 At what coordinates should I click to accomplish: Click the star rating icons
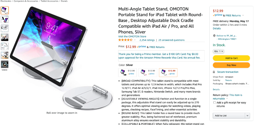pos(126,40)
